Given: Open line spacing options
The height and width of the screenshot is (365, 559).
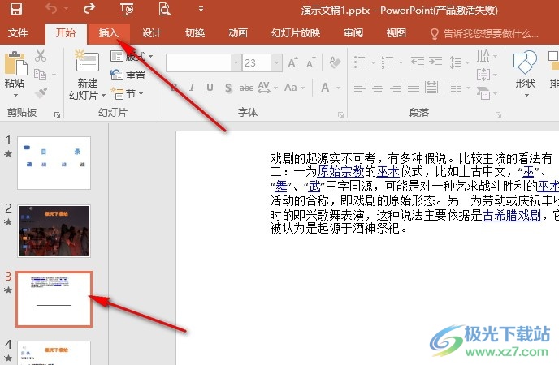Looking at the screenshot, I should click(459, 62).
